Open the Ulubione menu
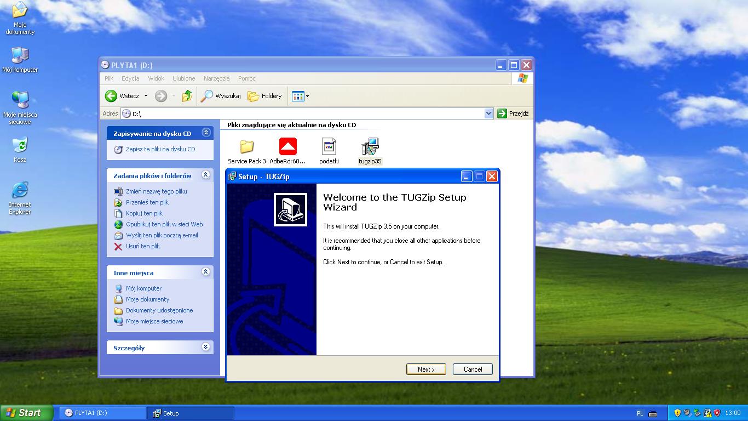Image resolution: width=748 pixels, height=421 pixels. pos(184,78)
